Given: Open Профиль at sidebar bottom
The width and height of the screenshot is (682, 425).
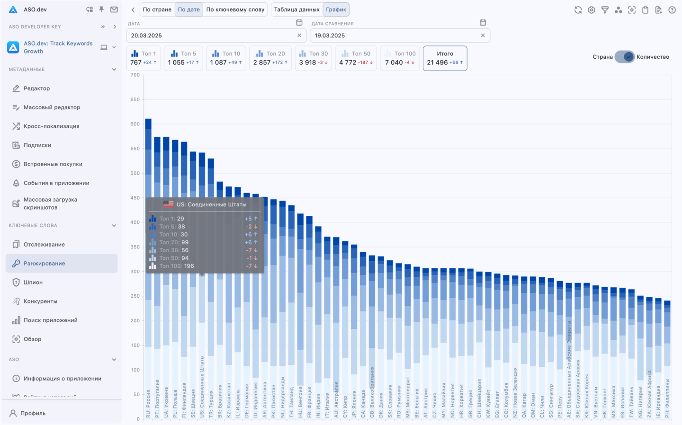Looking at the screenshot, I should pos(33,413).
